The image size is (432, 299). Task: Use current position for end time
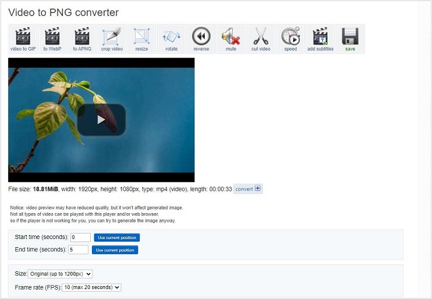coord(115,250)
